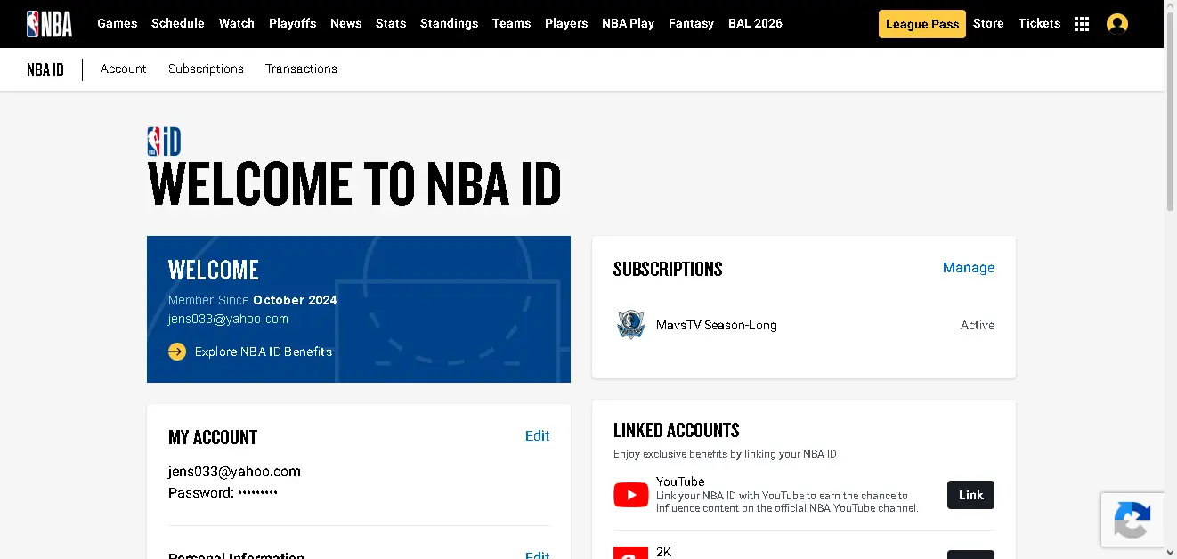1177x559 pixels.
Task: Open the apps grid icon
Action: pyautogui.click(x=1082, y=24)
